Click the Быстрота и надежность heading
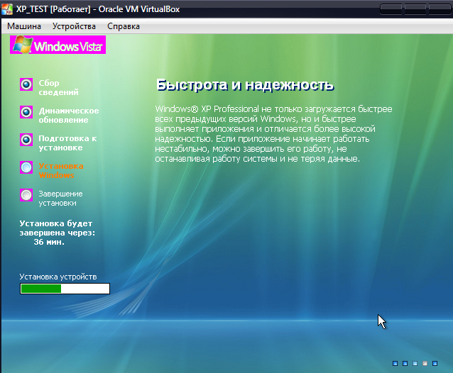The height and width of the screenshot is (373, 453). pyautogui.click(x=245, y=85)
